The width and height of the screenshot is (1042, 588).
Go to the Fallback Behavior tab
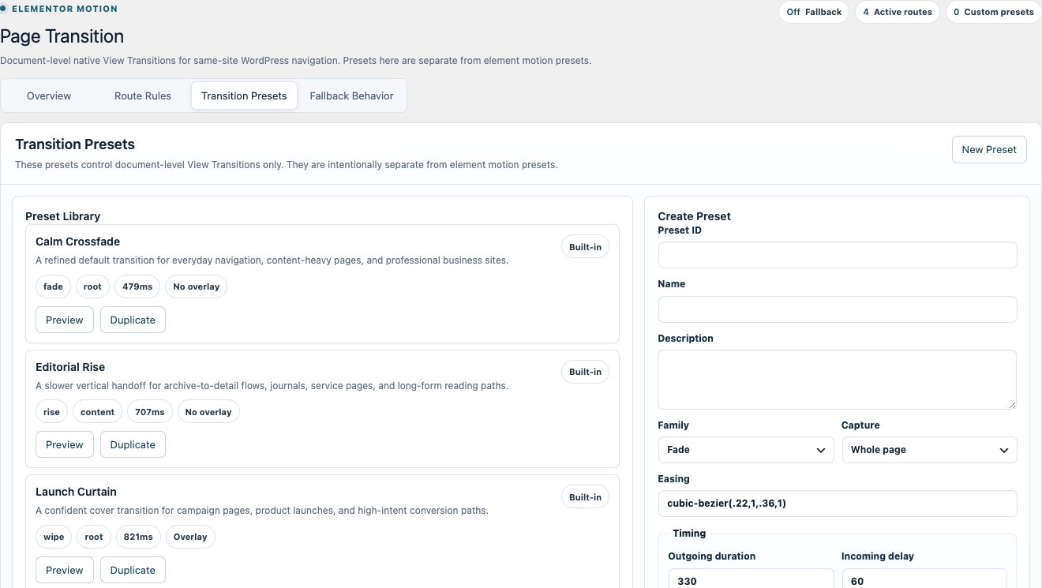tap(351, 96)
